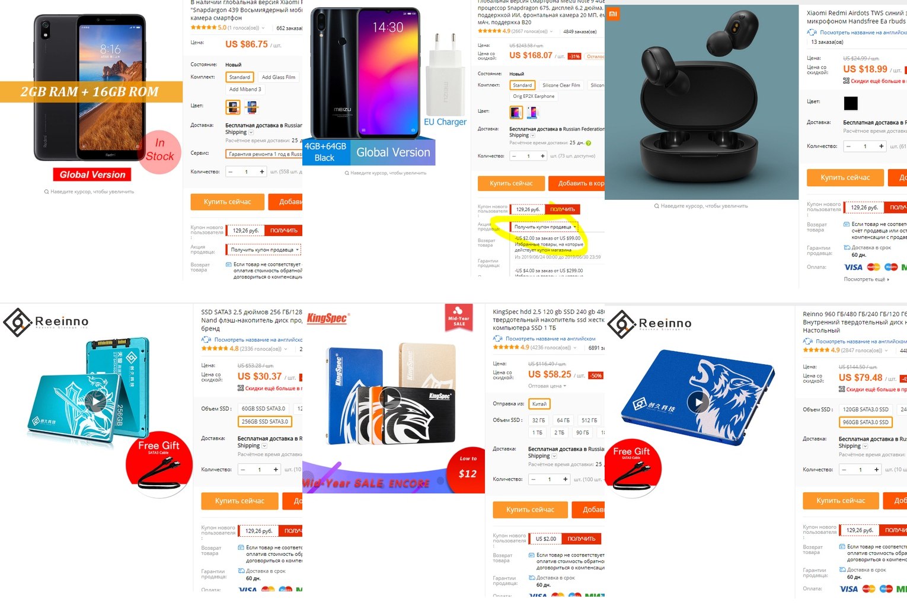Image resolution: width=907 pixels, height=605 pixels.
Task: Click plus quantity icon for Redmi 7A
Action: tap(262, 171)
